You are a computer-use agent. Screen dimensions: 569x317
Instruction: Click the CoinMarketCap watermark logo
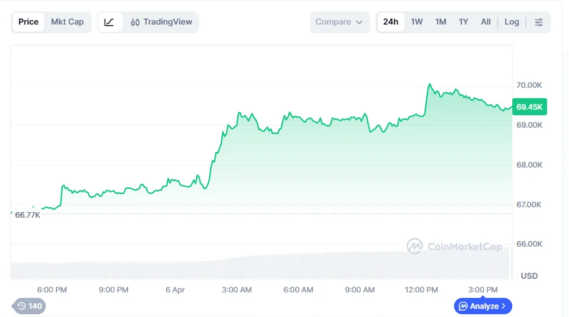pos(415,247)
